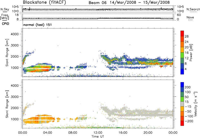The width and height of the screenshot is (200, 138).
Task: Click the '18' tick on the frequency axis
Action: click(17, 15)
